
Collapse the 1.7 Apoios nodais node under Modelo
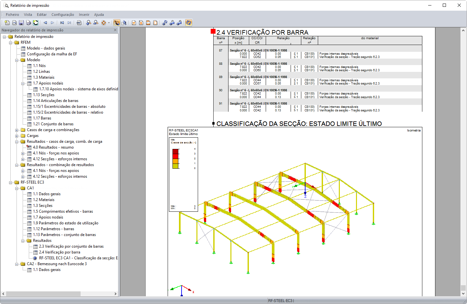(23, 83)
